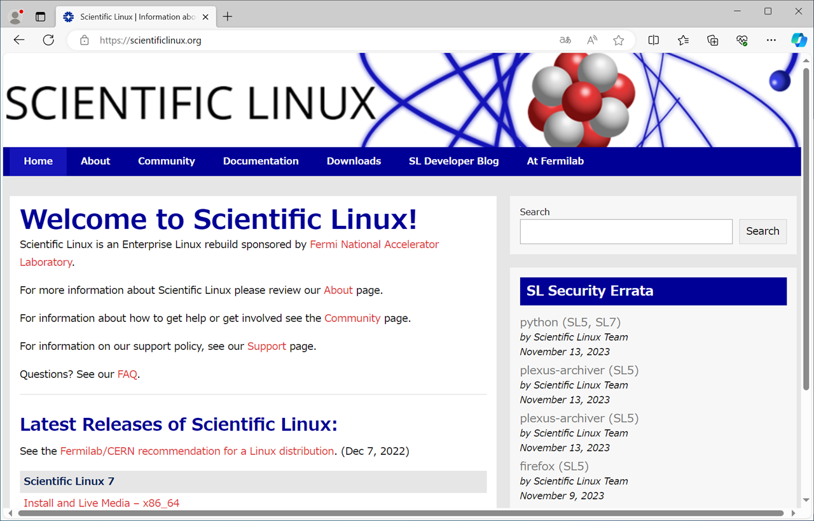The width and height of the screenshot is (814, 521).
Task: Open split screen view icon
Action: [653, 40]
